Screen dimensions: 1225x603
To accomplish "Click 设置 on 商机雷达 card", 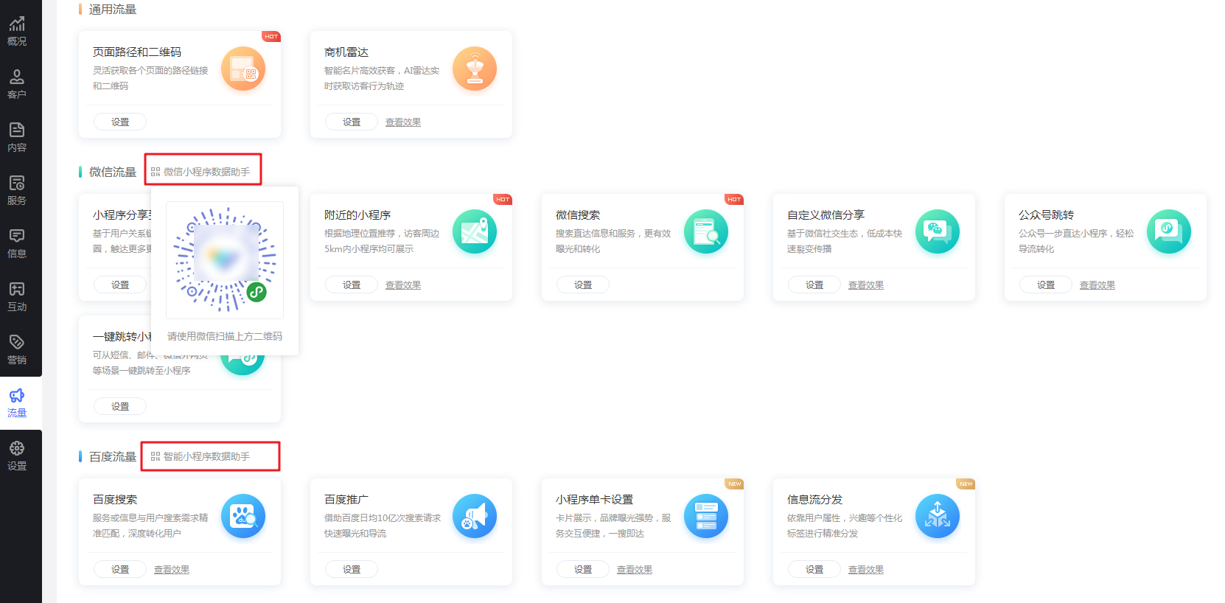I will [x=352, y=122].
